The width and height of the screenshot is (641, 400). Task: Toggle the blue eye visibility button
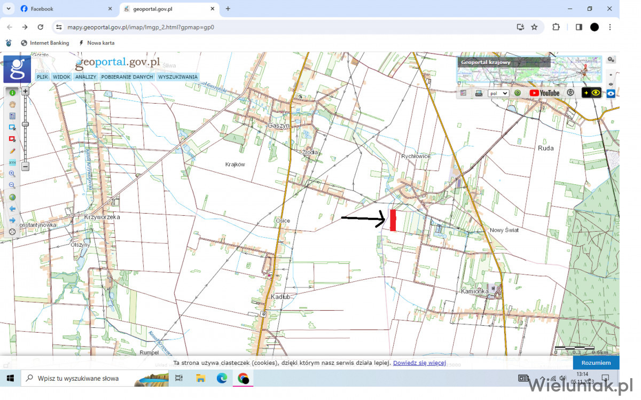(611, 93)
